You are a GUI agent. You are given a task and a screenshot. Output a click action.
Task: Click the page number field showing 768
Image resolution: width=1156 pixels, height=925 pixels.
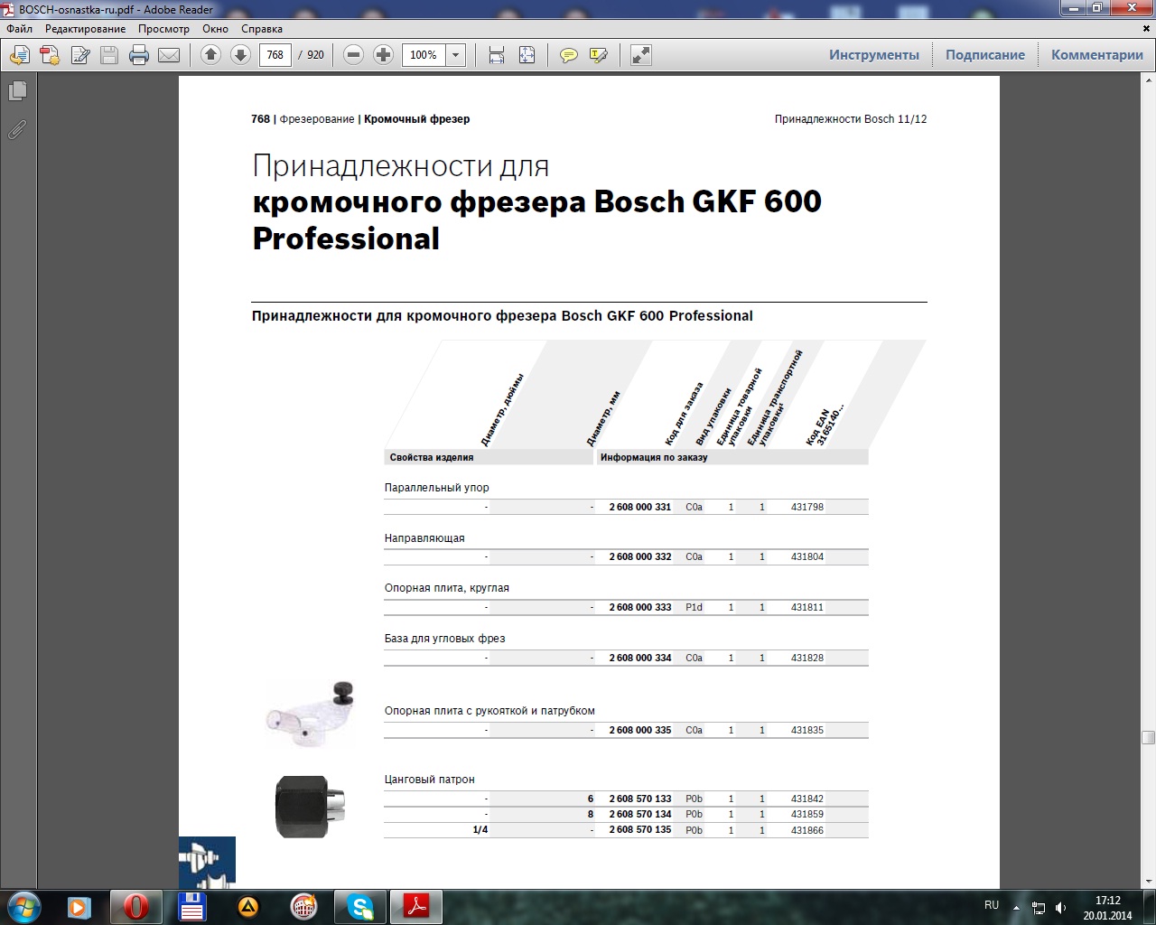point(275,55)
